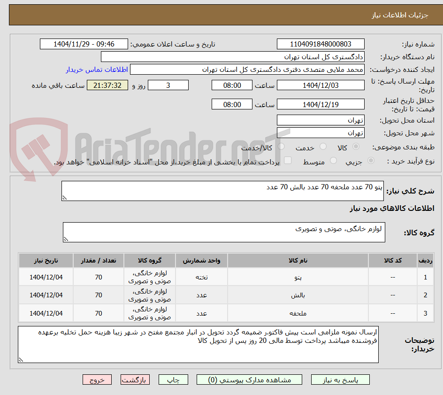Click the بالش item name cell
Viewport: 443px width, 395px height.
pyautogui.click(x=298, y=295)
